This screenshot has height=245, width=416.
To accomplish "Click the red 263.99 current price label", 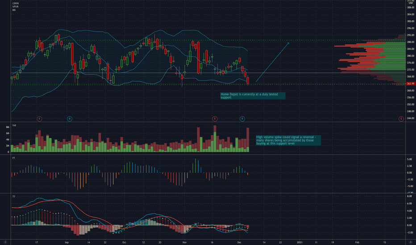I will click(411, 84).
